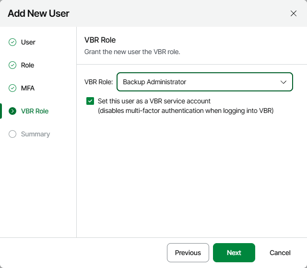Jump to the Summary wizard step
Image resolution: width=307 pixels, height=268 pixels.
[35, 134]
